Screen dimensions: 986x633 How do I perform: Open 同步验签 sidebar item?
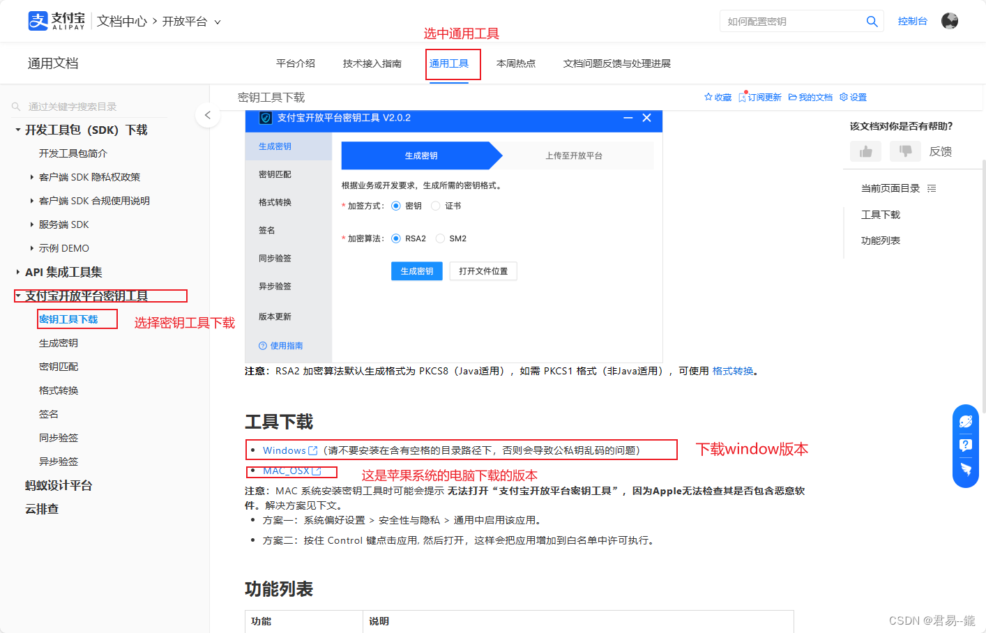tap(59, 438)
